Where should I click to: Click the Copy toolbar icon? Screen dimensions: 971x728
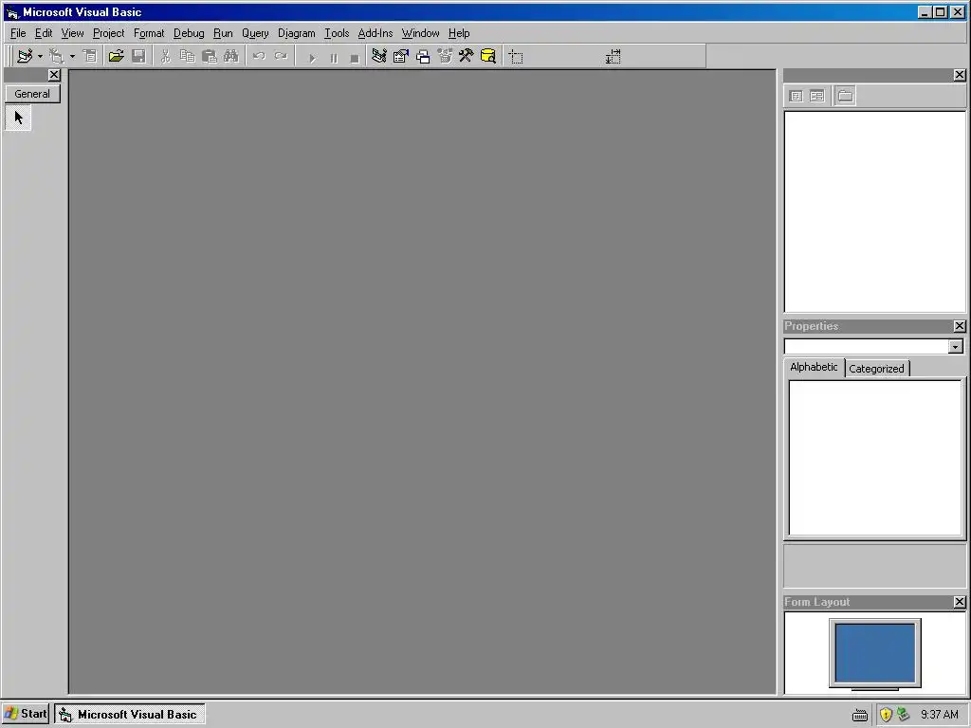point(187,56)
